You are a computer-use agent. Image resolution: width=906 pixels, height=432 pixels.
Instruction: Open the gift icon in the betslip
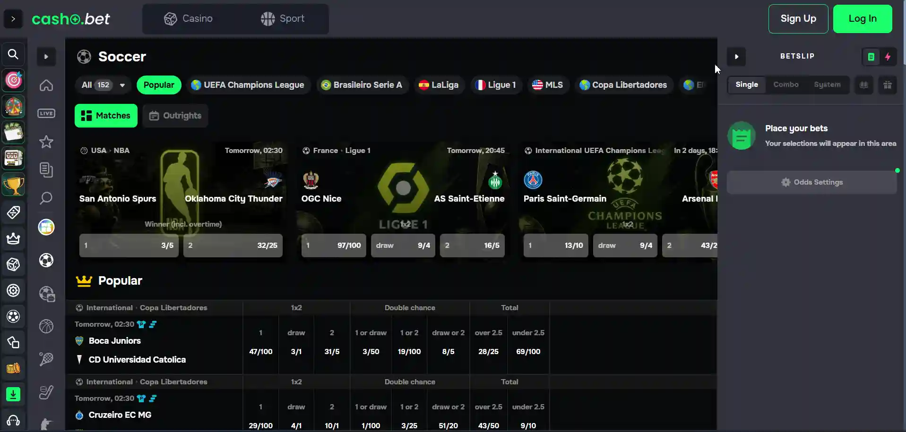[x=888, y=85]
